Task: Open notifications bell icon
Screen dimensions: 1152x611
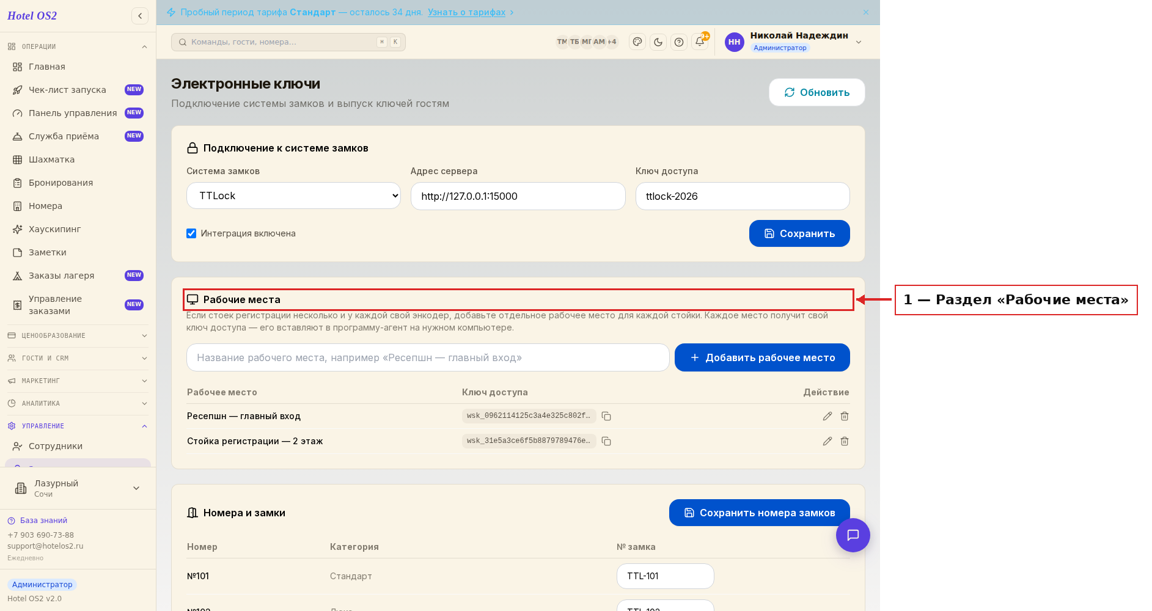Action: [700, 42]
